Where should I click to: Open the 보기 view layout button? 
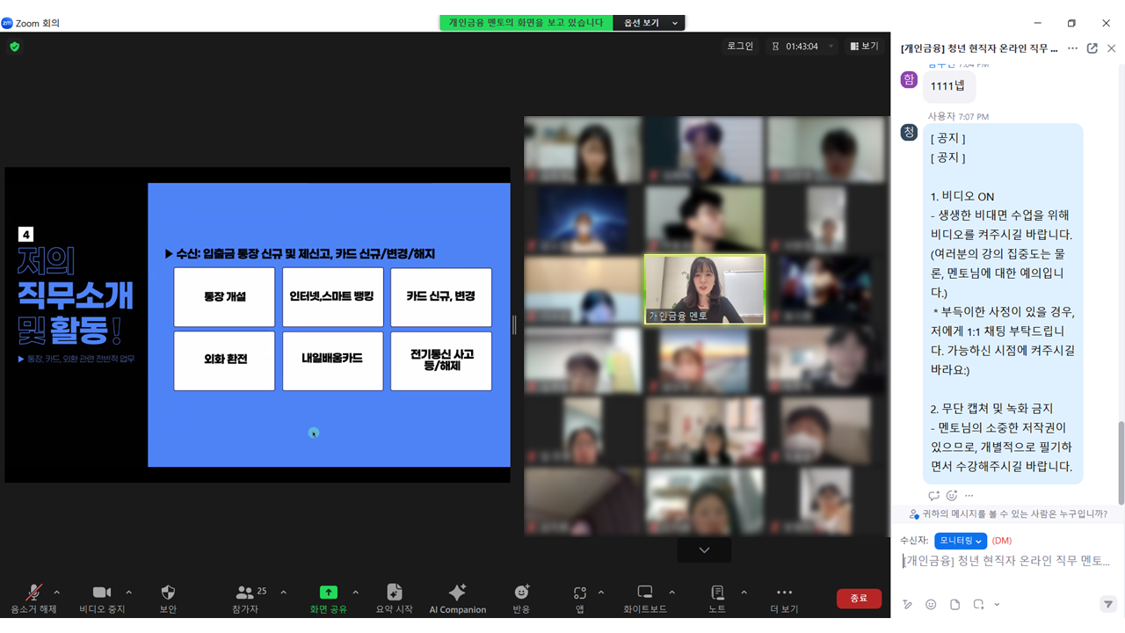864,47
